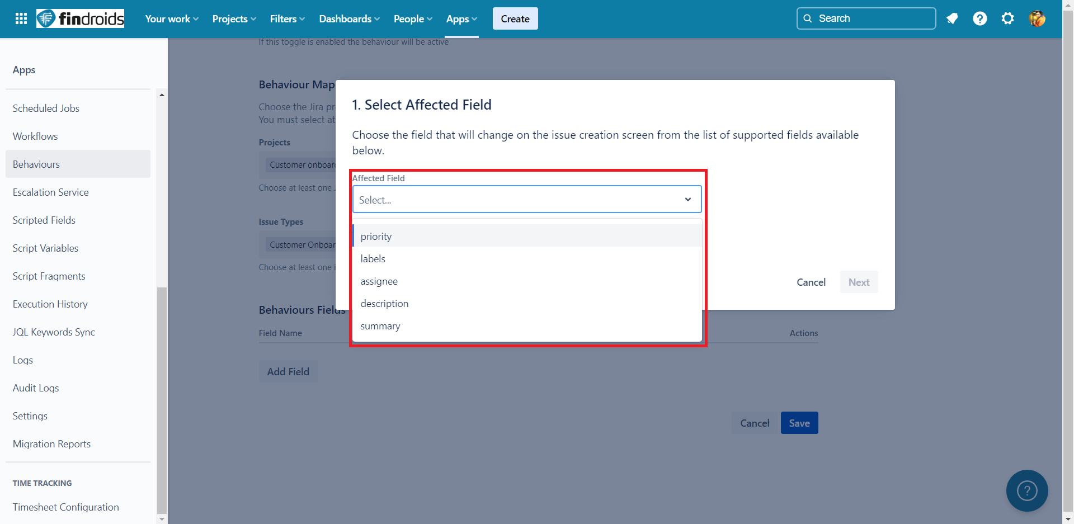Open Migration Reports in the sidebar
1074x524 pixels.
[78, 443]
